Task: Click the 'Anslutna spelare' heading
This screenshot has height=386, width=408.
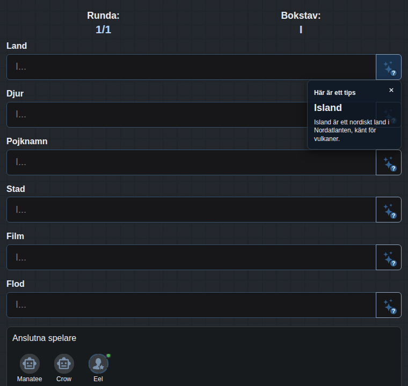Action: tap(44, 338)
